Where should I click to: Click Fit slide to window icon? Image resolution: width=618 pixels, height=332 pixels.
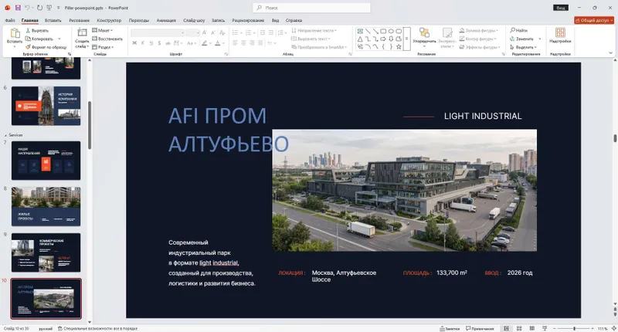click(613, 328)
